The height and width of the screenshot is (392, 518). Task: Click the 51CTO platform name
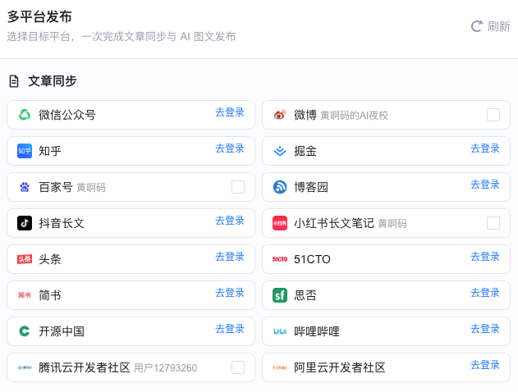tap(312, 259)
